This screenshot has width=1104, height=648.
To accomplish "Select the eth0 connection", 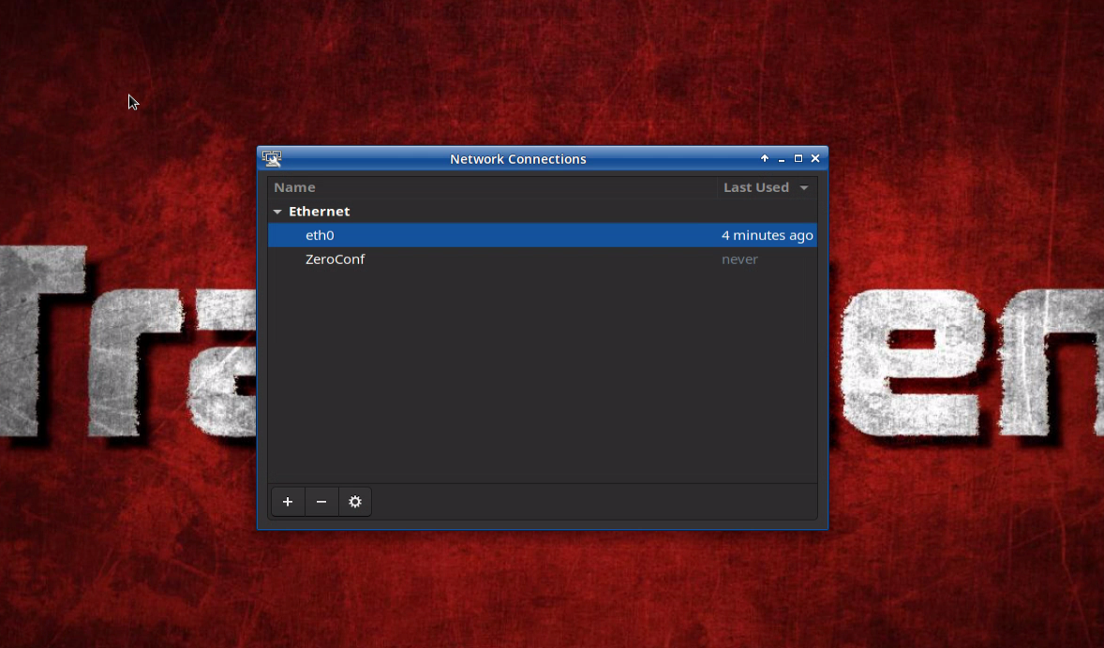I will (320, 235).
